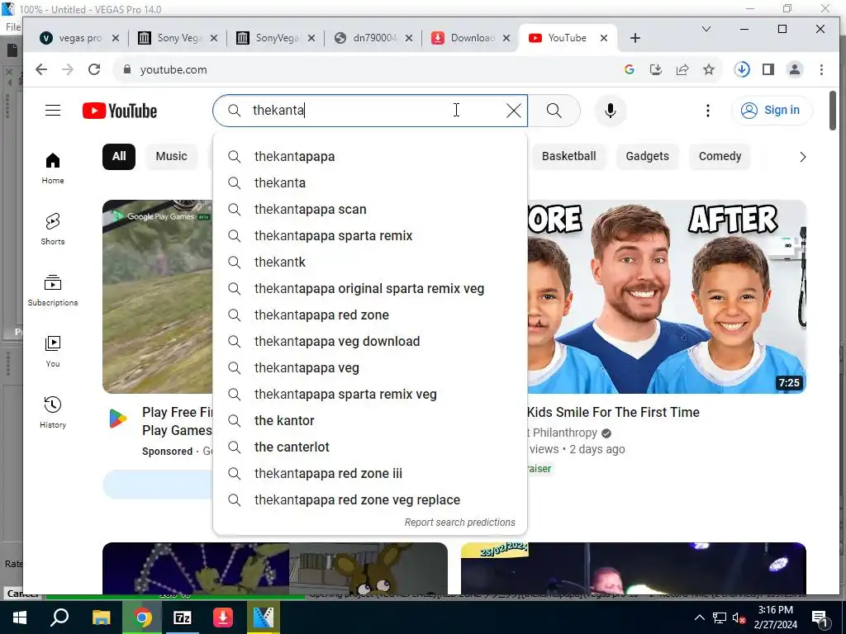The image size is (846, 634).
Task: Click the YouTube logo
Action: coord(120,111)
